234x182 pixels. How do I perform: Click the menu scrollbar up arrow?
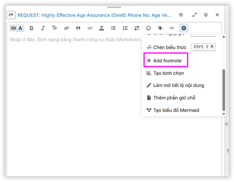[x=224, y=37]
